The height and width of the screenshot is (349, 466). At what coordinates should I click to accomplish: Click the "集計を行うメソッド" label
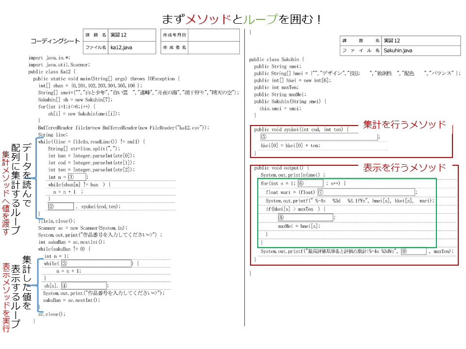[x=404, y=125]
